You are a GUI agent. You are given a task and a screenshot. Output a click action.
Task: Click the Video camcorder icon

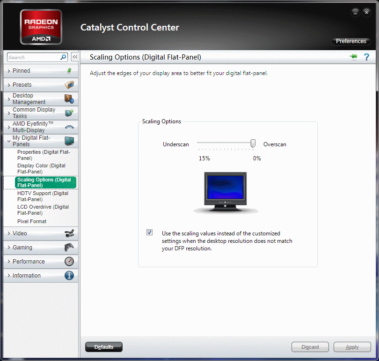(x=69, y=233)
